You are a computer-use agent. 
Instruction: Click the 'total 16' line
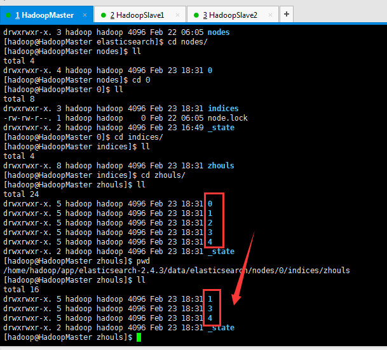coord(21,289)
